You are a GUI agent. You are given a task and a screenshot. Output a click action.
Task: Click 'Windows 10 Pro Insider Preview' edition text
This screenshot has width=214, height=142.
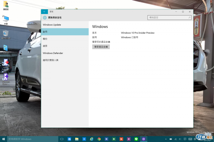pyautogui.click(x=138, y=33)
